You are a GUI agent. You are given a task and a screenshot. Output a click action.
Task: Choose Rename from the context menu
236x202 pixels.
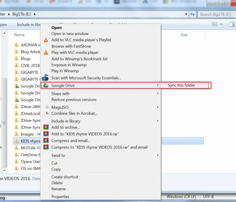[x=59, y=189]
